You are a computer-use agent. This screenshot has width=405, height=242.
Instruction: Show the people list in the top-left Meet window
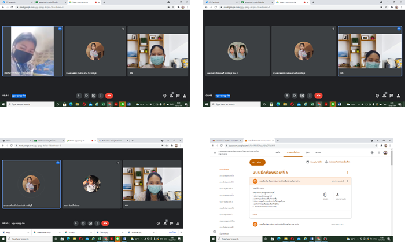click(x=172, y=95)
